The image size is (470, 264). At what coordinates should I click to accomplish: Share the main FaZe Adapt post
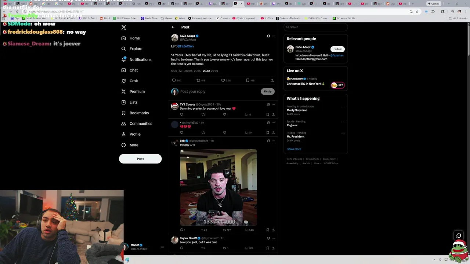272,80
